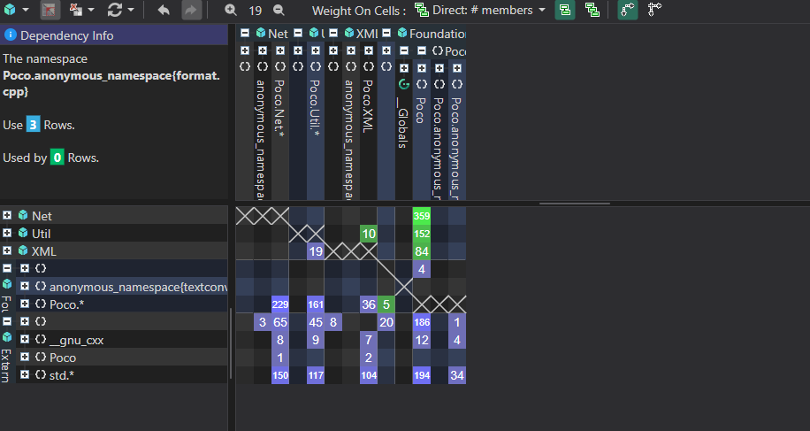Open the Direct: # members dropdown

480,11
